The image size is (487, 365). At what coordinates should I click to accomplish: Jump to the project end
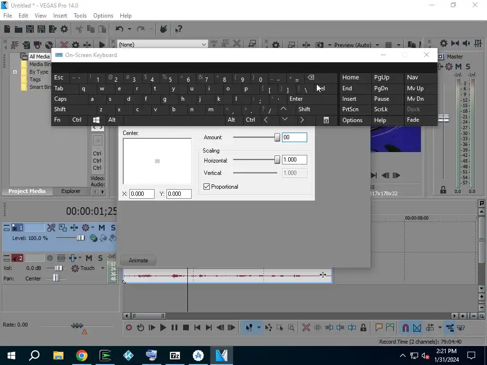coord(209,327)
